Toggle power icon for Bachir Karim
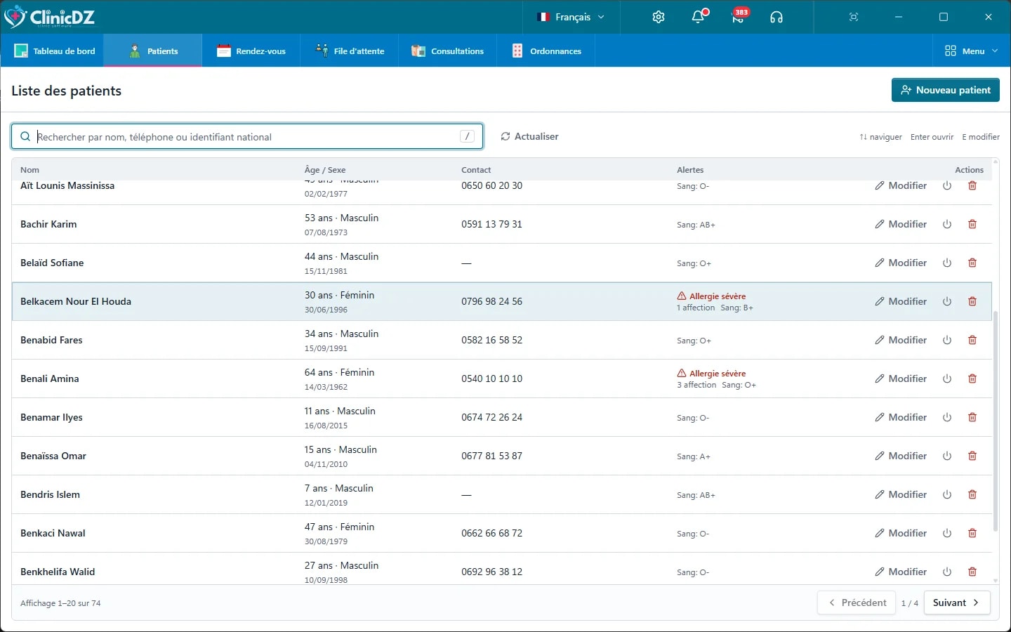Screen dimensions: 1011x632 click(947, 224)
